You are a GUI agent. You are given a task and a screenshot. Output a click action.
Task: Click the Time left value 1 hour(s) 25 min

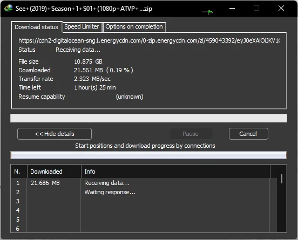point(95,87)
